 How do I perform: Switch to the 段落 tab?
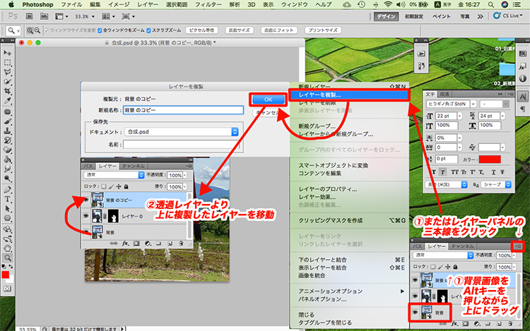pos(444,94)
